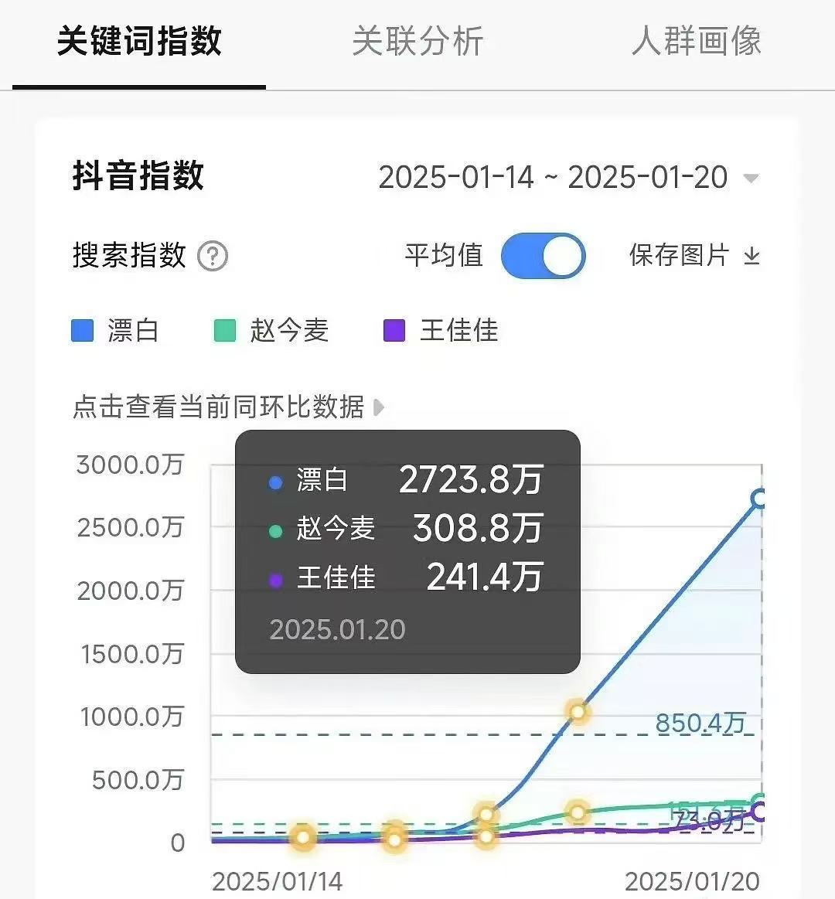Open the 关联分析 tab
Viewport: 835px width, 899px height.
point(417,41)
